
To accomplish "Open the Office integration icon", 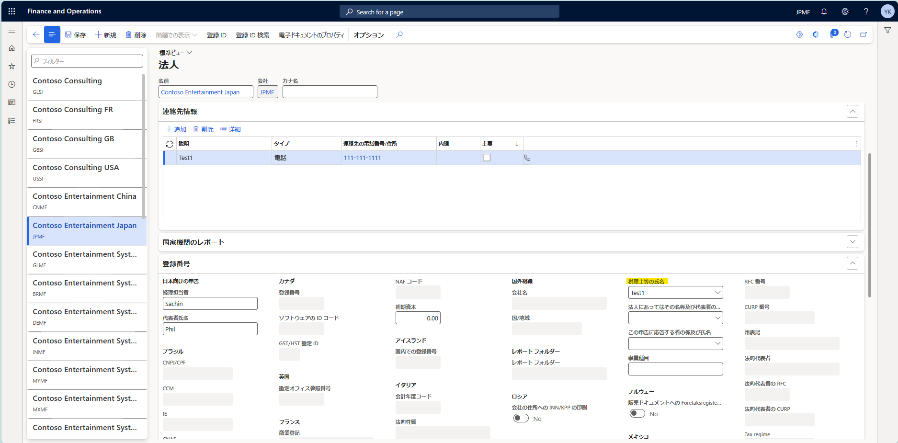I will pyautogui.click(x=816, y=34).
